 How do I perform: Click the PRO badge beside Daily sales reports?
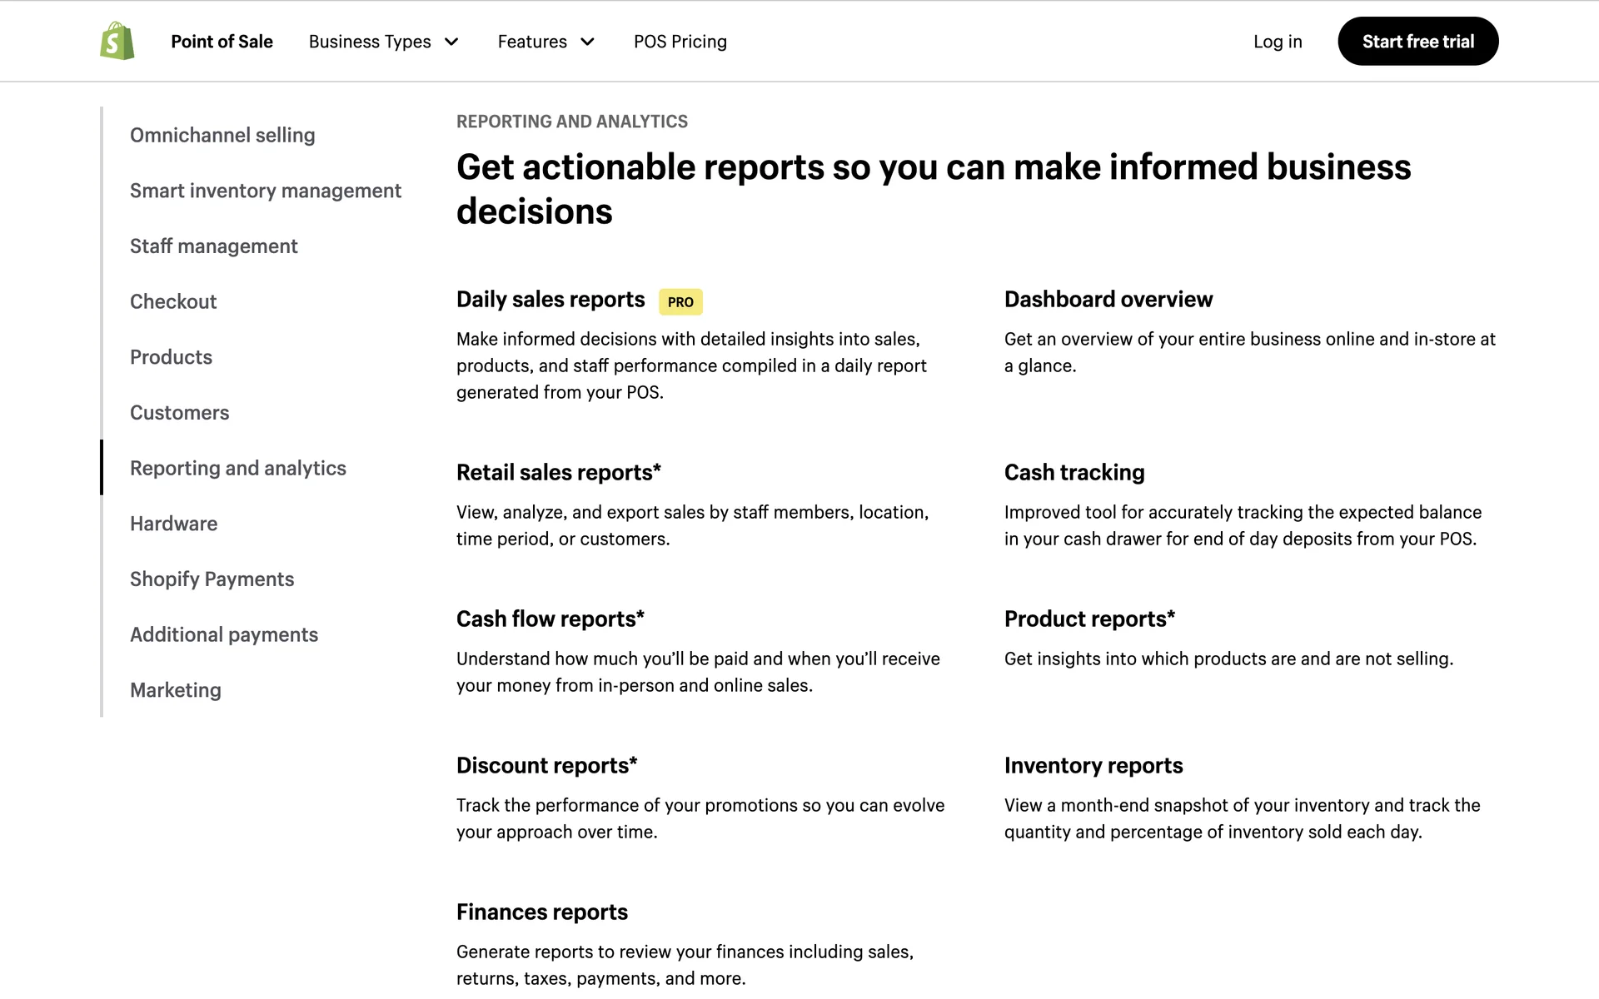point(680,302)
